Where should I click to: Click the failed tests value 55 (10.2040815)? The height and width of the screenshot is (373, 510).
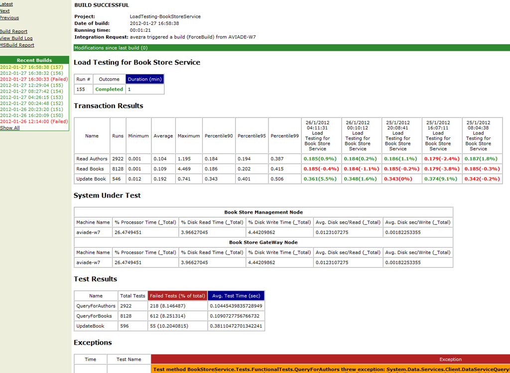coord(169,326)
